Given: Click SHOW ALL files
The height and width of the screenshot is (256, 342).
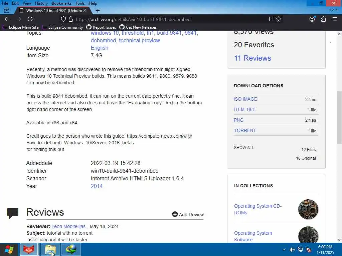Looking at the screenshot, I should pos(244,148).
